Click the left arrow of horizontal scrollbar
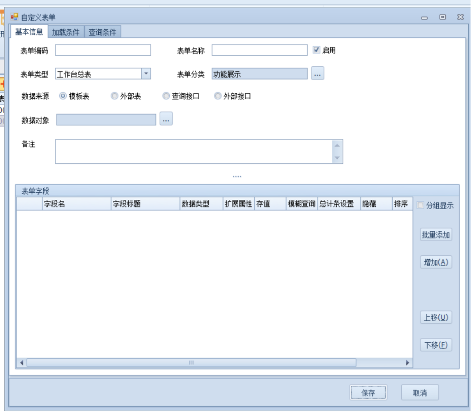 point(22,363)
